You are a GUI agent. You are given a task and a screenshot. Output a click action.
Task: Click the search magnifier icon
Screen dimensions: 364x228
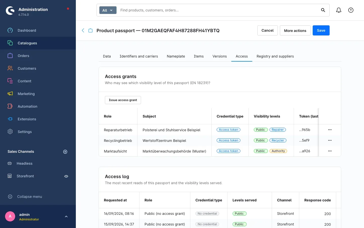(323, 10)
